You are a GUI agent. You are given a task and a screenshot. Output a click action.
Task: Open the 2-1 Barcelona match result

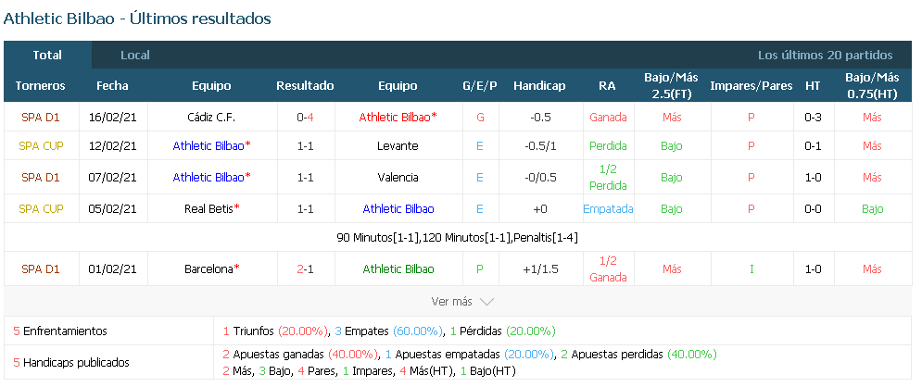305,269
